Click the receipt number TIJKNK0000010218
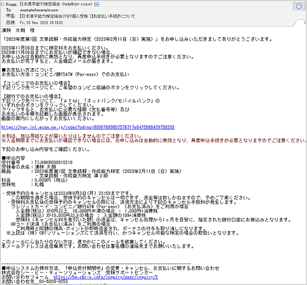The image size is (307, 285). 53,163
